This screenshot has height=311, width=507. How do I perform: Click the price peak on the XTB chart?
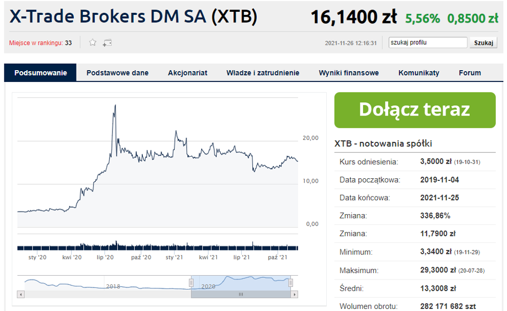[x=115, y=105]
